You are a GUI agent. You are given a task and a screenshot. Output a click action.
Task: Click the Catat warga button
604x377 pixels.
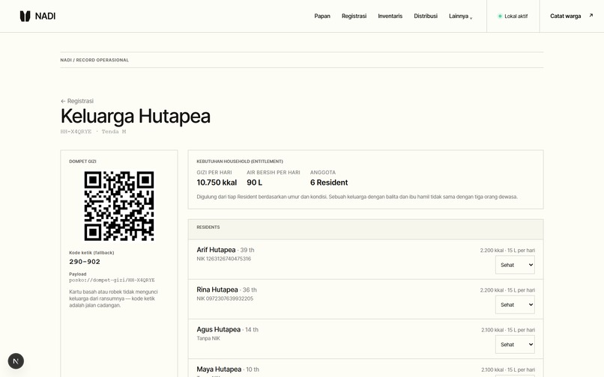pyautogui.click(x=572, y=16)
